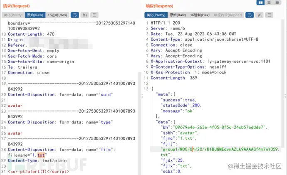The image size is (287, 175).
Task: Click the Request panel vertical scrollbar
Action: [140, 123]
